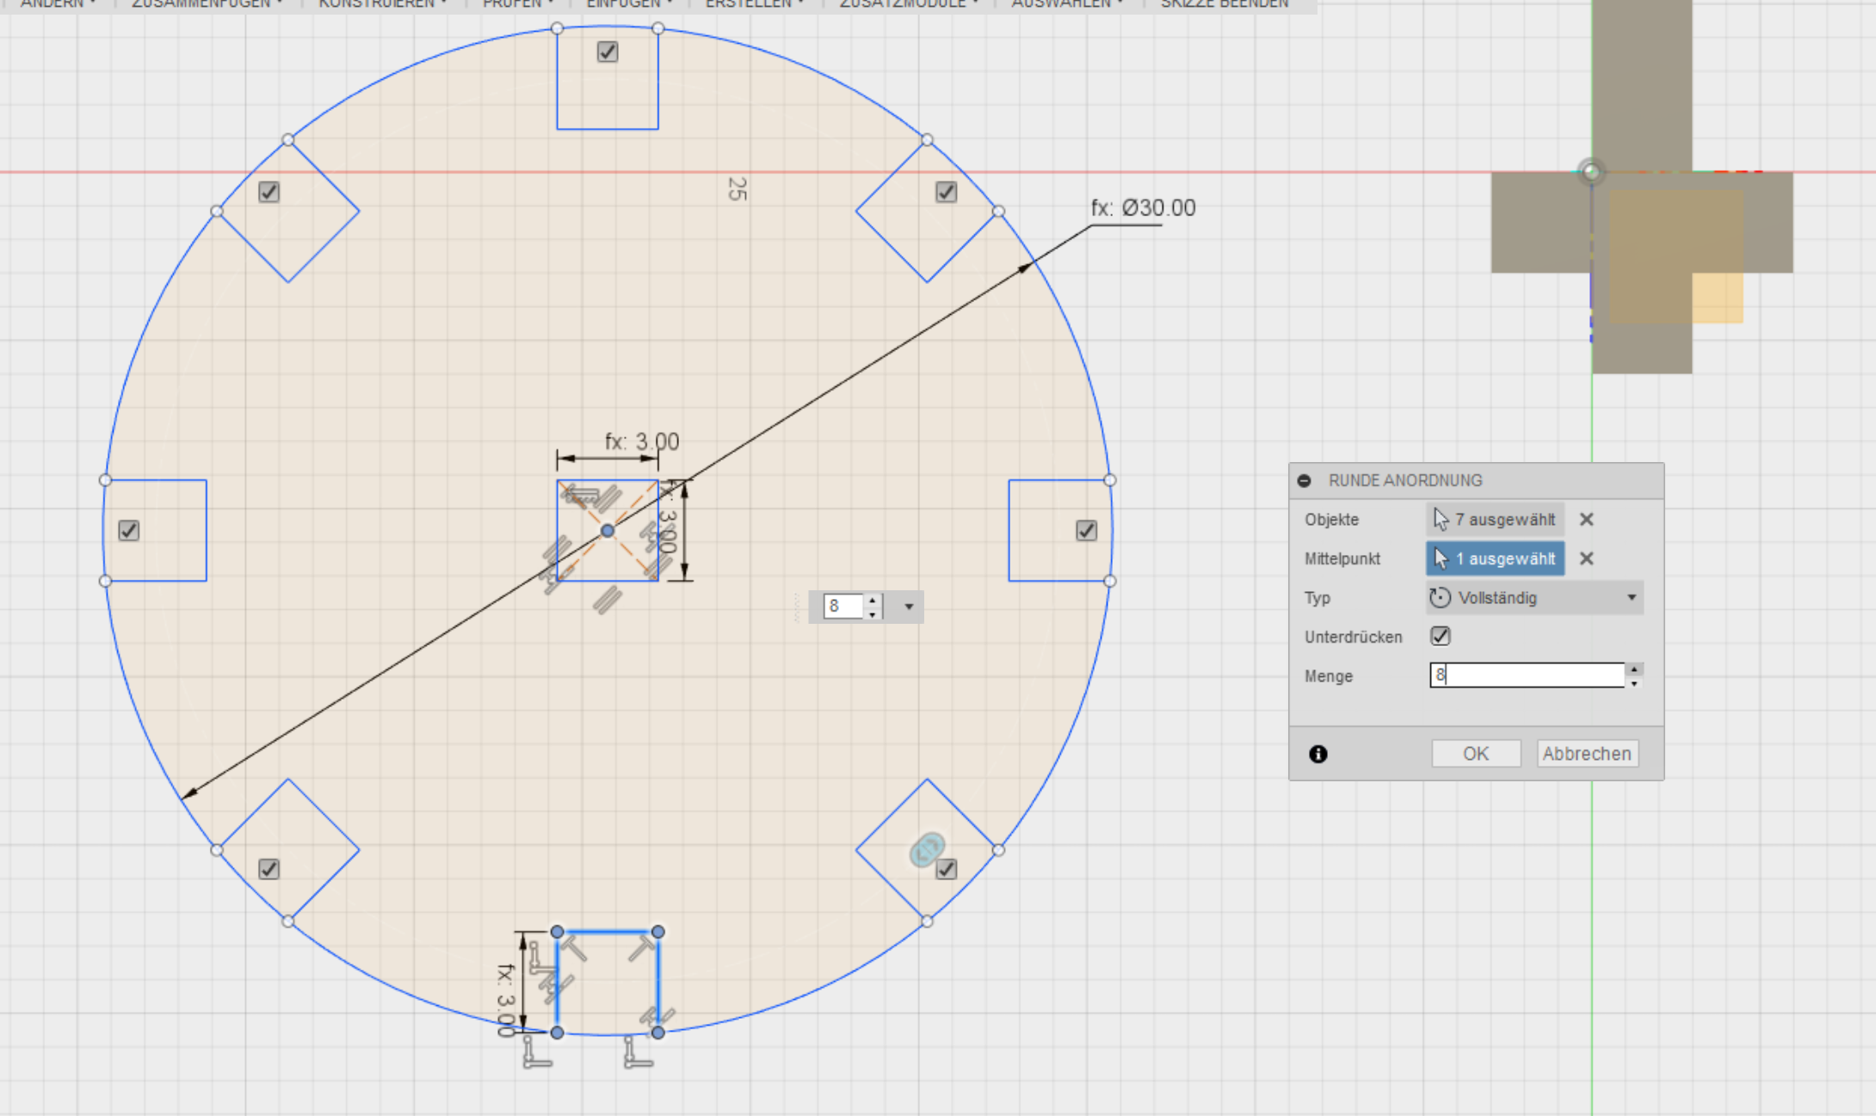
Task: Click the info icon in the dialog footer
Action: pyautogui.click(x=1318, y=755)
